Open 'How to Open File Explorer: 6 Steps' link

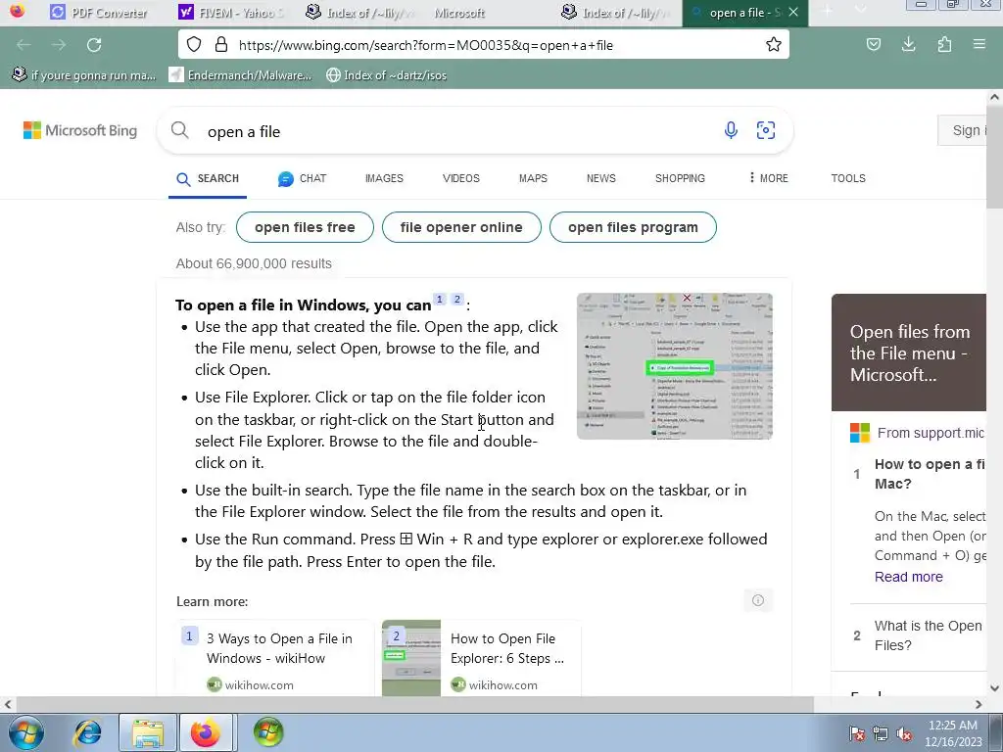click(507, 648)
